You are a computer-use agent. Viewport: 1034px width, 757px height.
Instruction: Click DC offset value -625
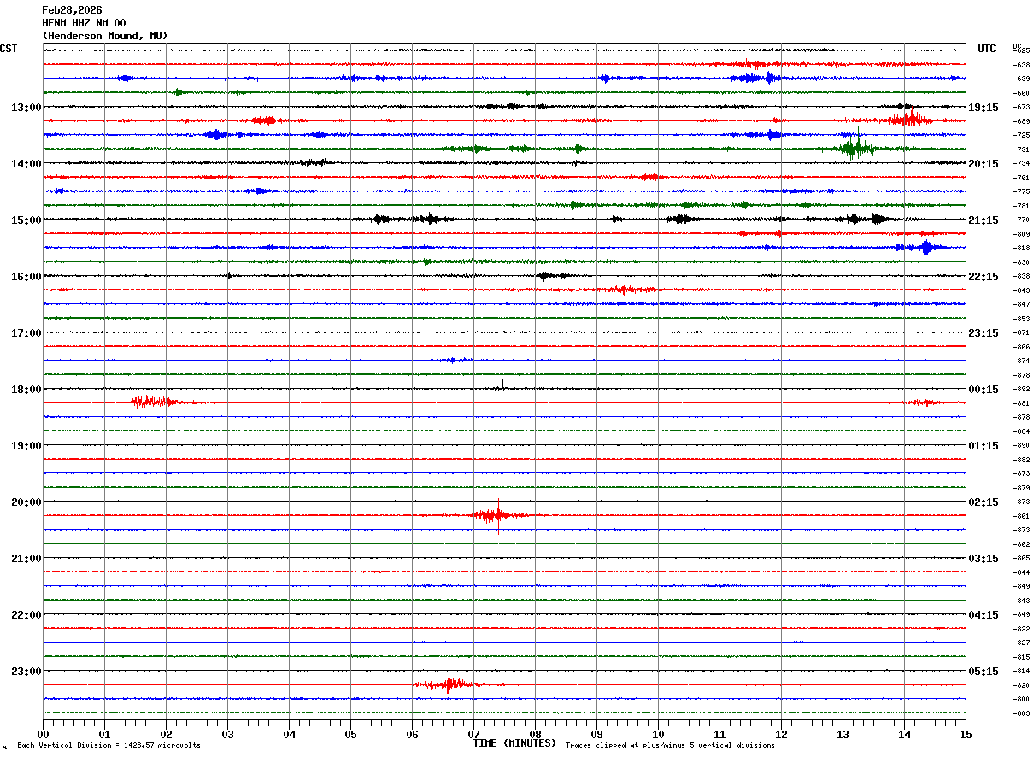[x=1020, y=51]
